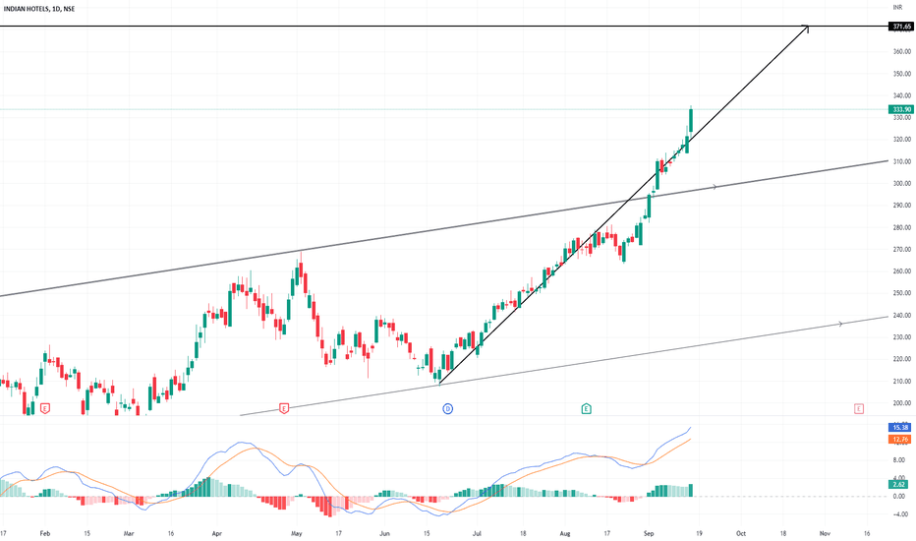Click the 320.00 price axis label
The width and height of the screenshot is (916, 541).
[902, 140]
